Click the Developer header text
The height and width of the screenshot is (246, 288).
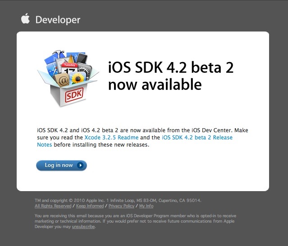coord(58,20)
